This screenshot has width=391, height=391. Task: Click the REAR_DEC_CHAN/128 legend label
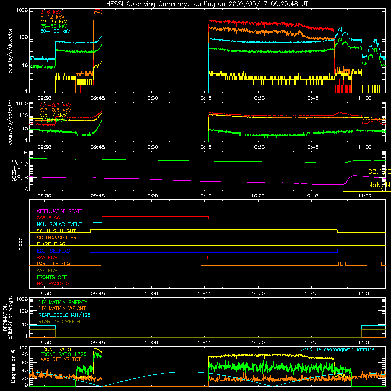pyautogui.click(x=65, y=315)
